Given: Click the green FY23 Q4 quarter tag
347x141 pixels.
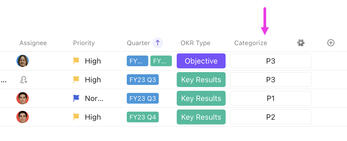Looking at the screenshot, I should click(x=143, y=117).
